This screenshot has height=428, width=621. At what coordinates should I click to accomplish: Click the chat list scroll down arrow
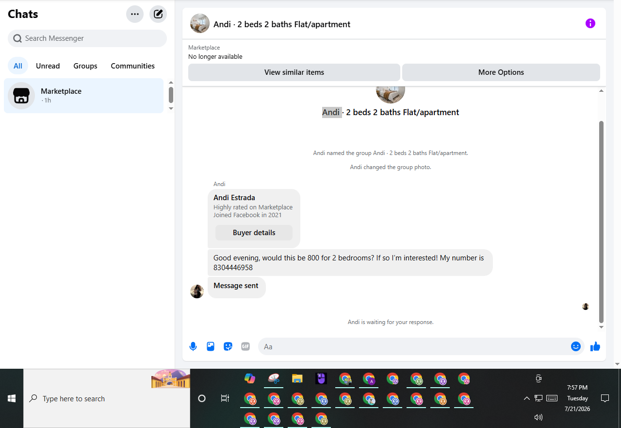[171, 108]
